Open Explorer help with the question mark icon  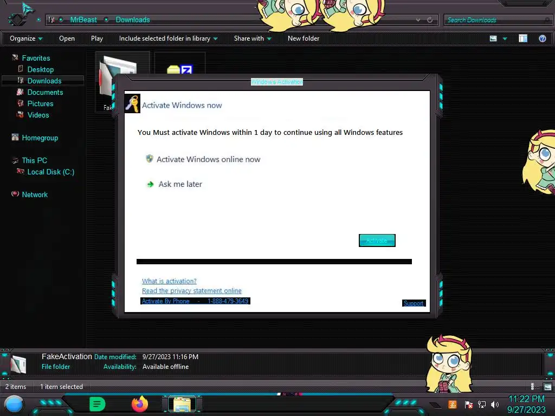pyautogui.click(x=542, y=38)
